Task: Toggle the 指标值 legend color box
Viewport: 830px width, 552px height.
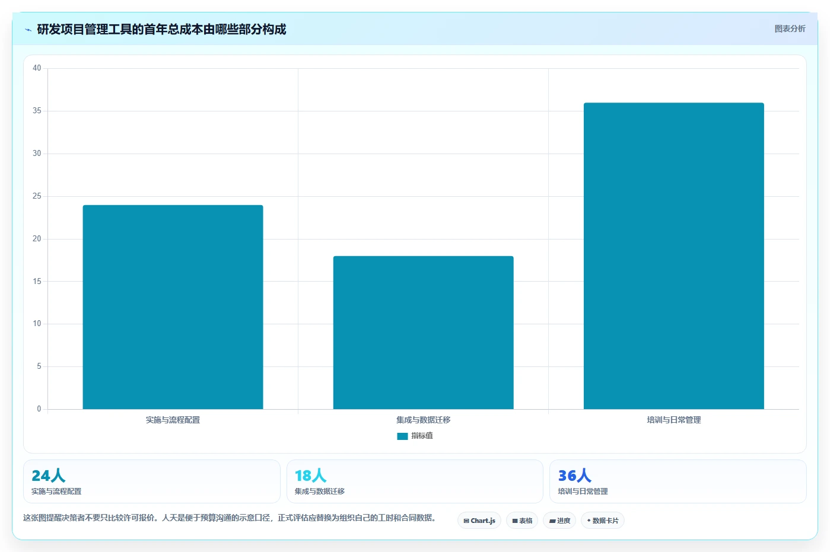Action: pyautogui.click(x=402, y=436)
